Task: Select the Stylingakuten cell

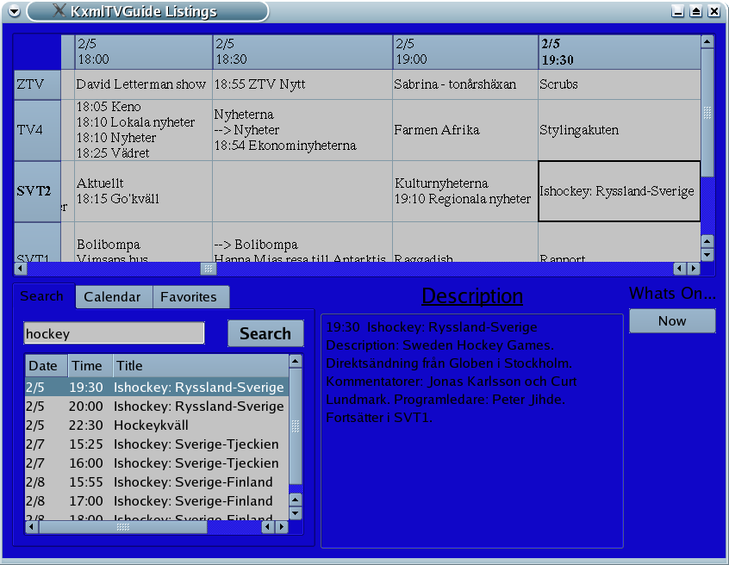Action: [x=620, y=130]
